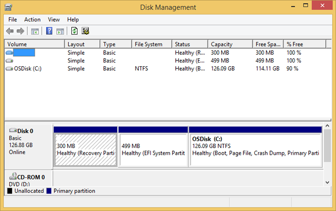Select the OSDisk (C:) volume row
Image resolution: width=336 pixels, height=211 pixels.
pos(28,68)
